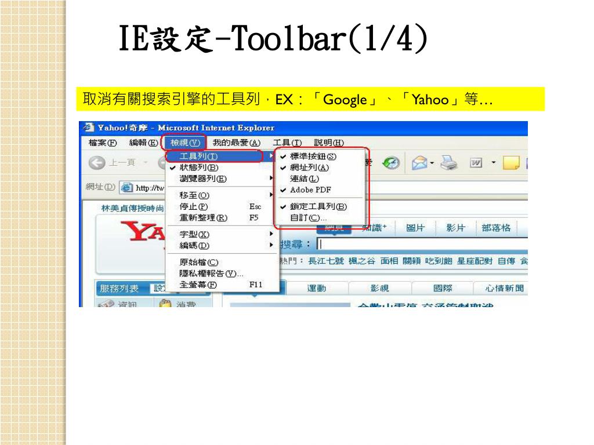Open 說明(H) menu
The height and width of the screenshot is (445, 594).
click(x=329, y=143)
